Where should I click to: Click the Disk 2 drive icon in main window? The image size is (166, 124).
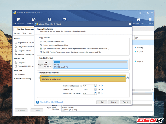point(49,108)
